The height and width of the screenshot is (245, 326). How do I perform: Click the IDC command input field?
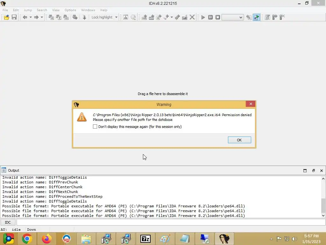171,222
